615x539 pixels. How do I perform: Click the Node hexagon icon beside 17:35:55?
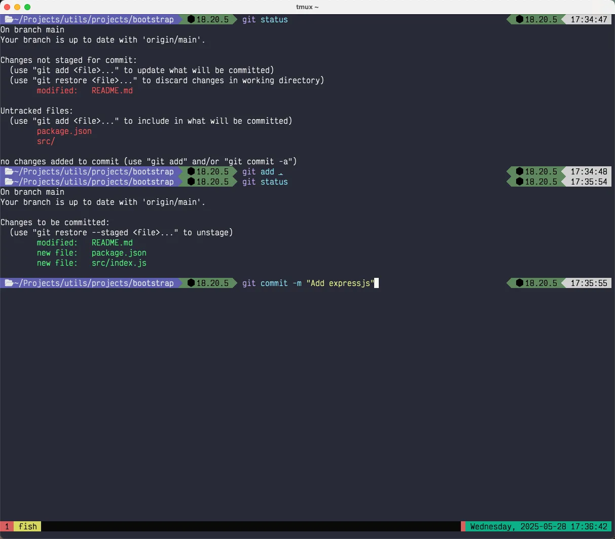pos(520,283)
